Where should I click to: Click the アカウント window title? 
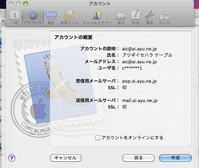tap(100, 4)
